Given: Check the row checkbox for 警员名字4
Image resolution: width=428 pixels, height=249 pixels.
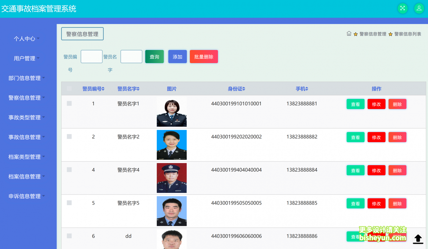Looking at the screenshot, I should tap(69, 170).
